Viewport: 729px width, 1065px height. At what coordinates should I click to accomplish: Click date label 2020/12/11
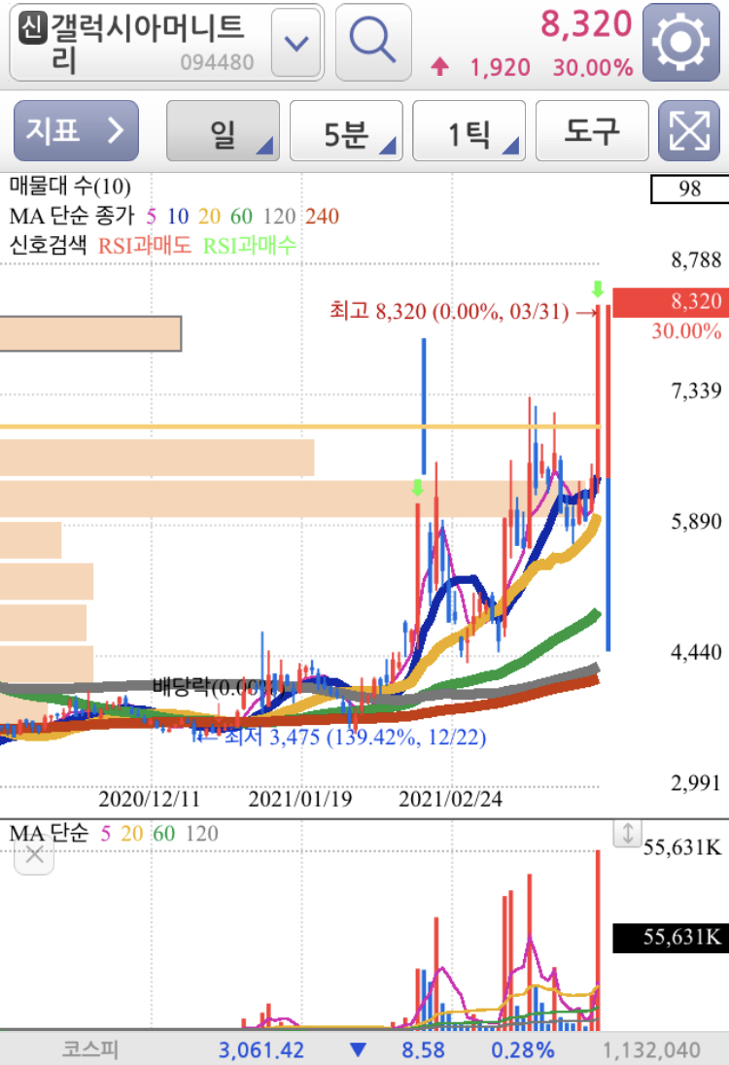click(150, 799)
